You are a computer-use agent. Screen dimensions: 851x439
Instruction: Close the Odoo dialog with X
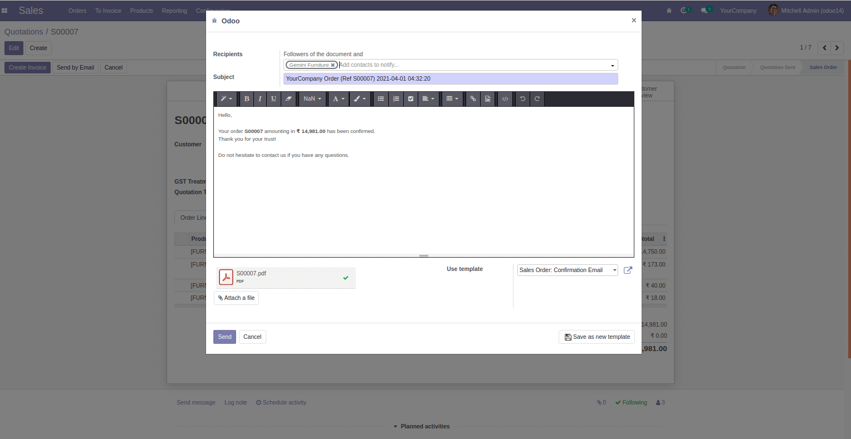point(634,21)
